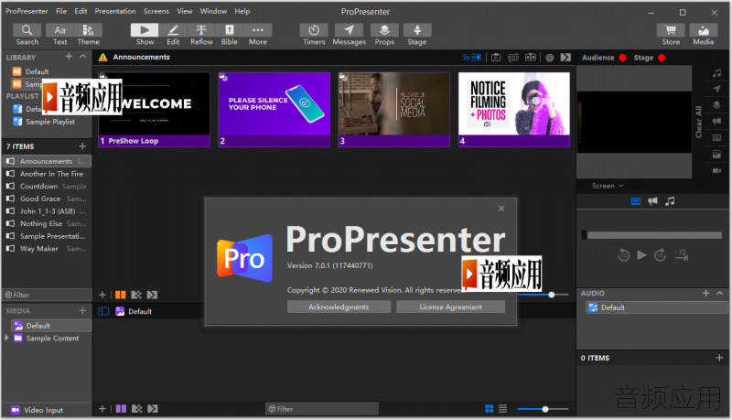
Task: Open the Timers panel
Action: click(314, 35)
